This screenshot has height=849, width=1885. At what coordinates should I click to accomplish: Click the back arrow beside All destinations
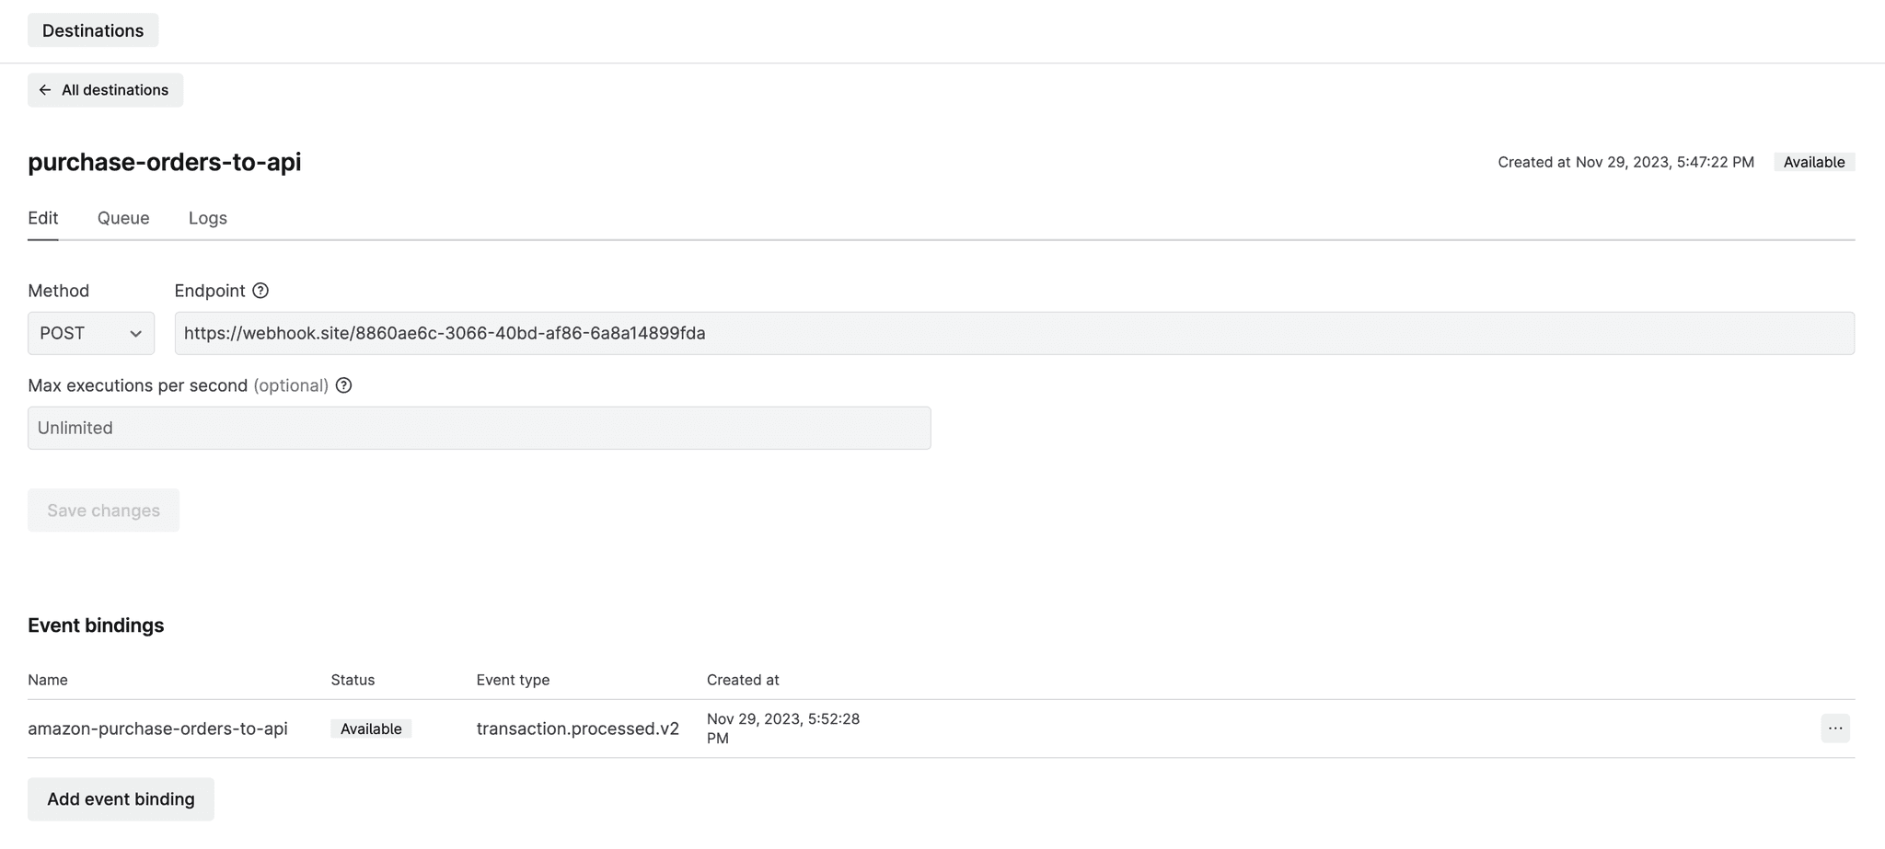click(46, 89)
